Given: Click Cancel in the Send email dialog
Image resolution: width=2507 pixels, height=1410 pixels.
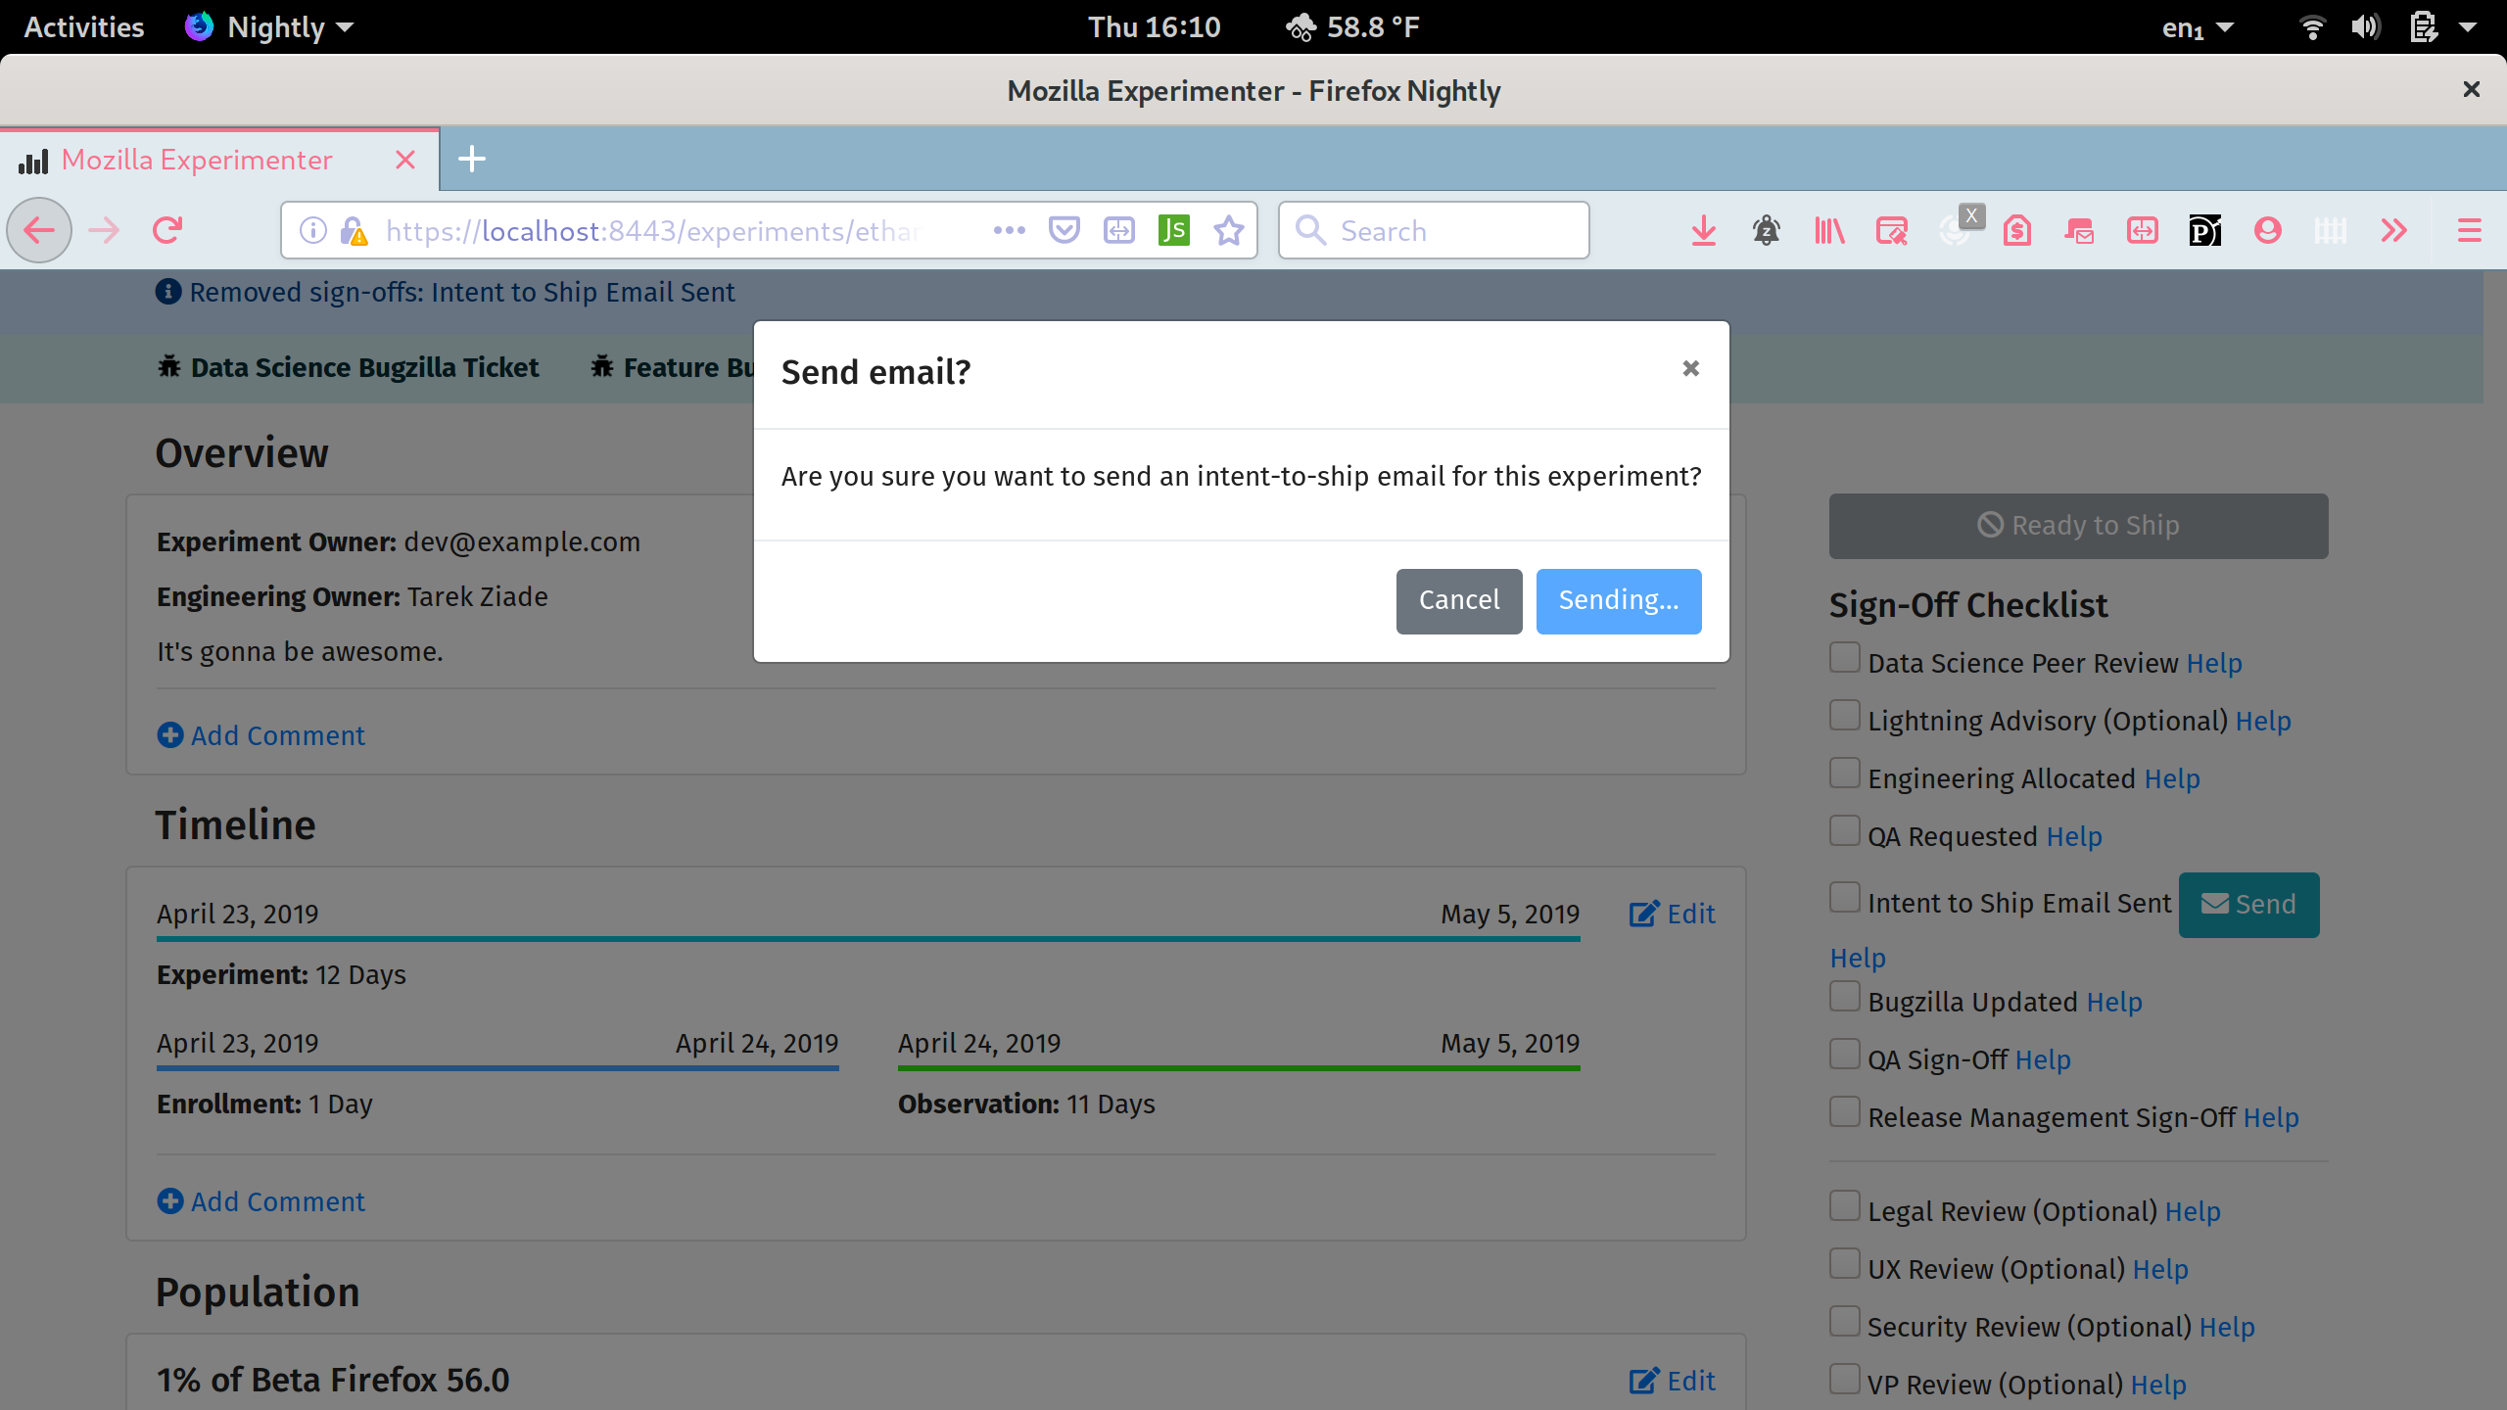Looking at the screenshot, I should (x=1459, y=601).
